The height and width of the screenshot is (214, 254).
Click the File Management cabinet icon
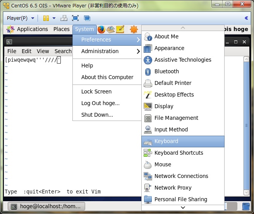point(148,118)
